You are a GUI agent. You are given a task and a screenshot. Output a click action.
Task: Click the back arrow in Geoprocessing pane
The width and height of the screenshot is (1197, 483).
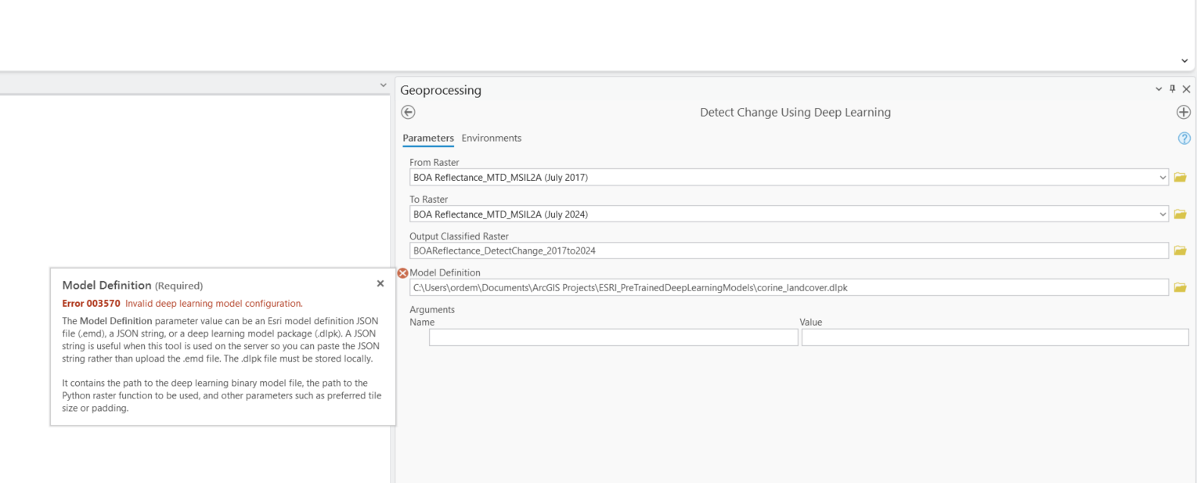click(407, 112)
